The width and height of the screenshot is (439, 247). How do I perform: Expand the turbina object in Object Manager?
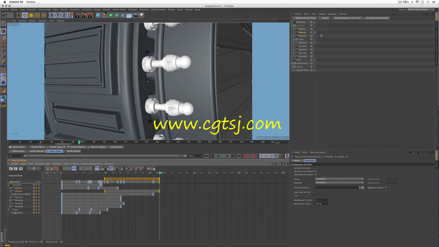coord(292,66)
